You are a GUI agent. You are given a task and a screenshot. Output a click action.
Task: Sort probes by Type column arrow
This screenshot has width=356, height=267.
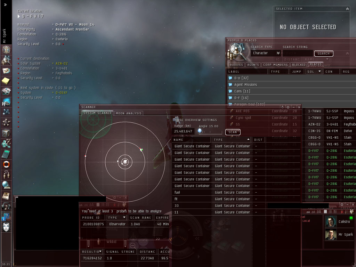pyautogui.click(x=124, y=218)
